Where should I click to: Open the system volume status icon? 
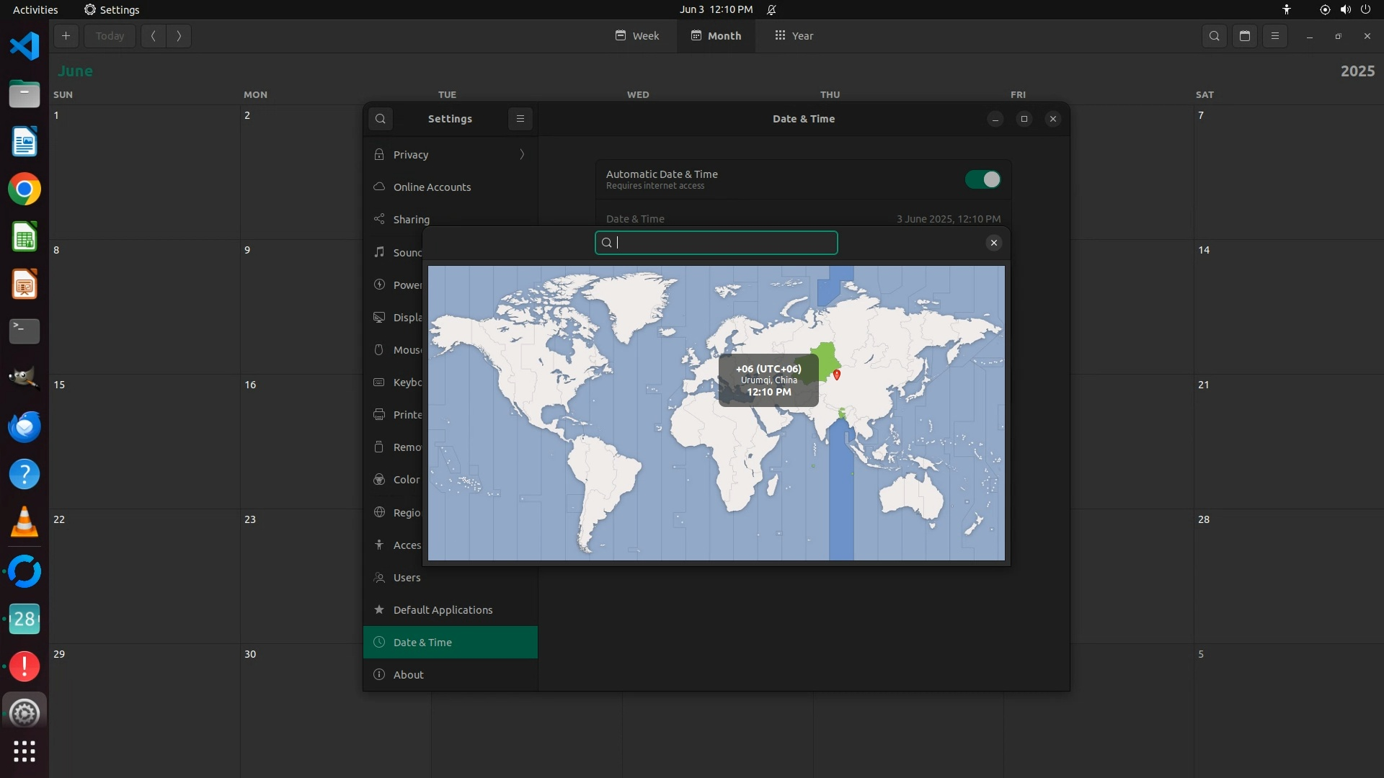coord(1345,9)
